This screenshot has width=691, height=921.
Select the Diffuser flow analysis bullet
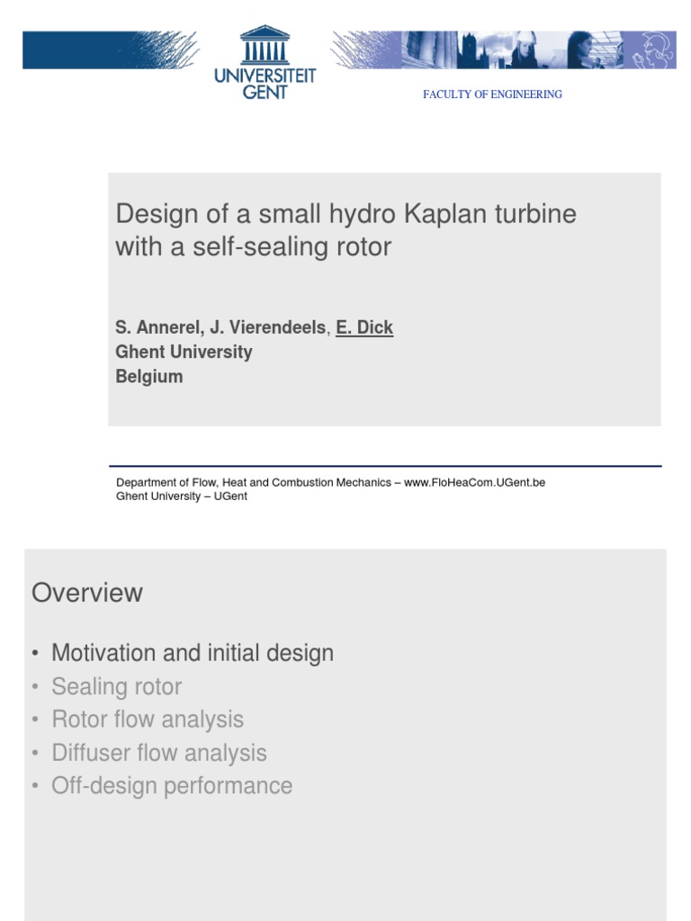[159, 753]
